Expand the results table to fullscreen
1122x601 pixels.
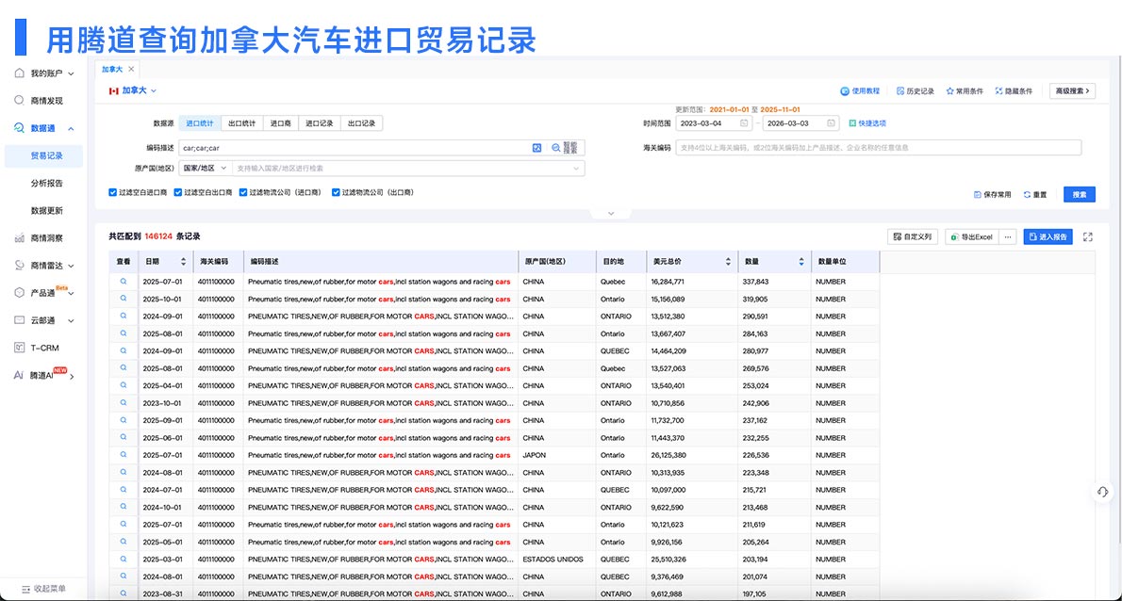(x=1086, y=236)
